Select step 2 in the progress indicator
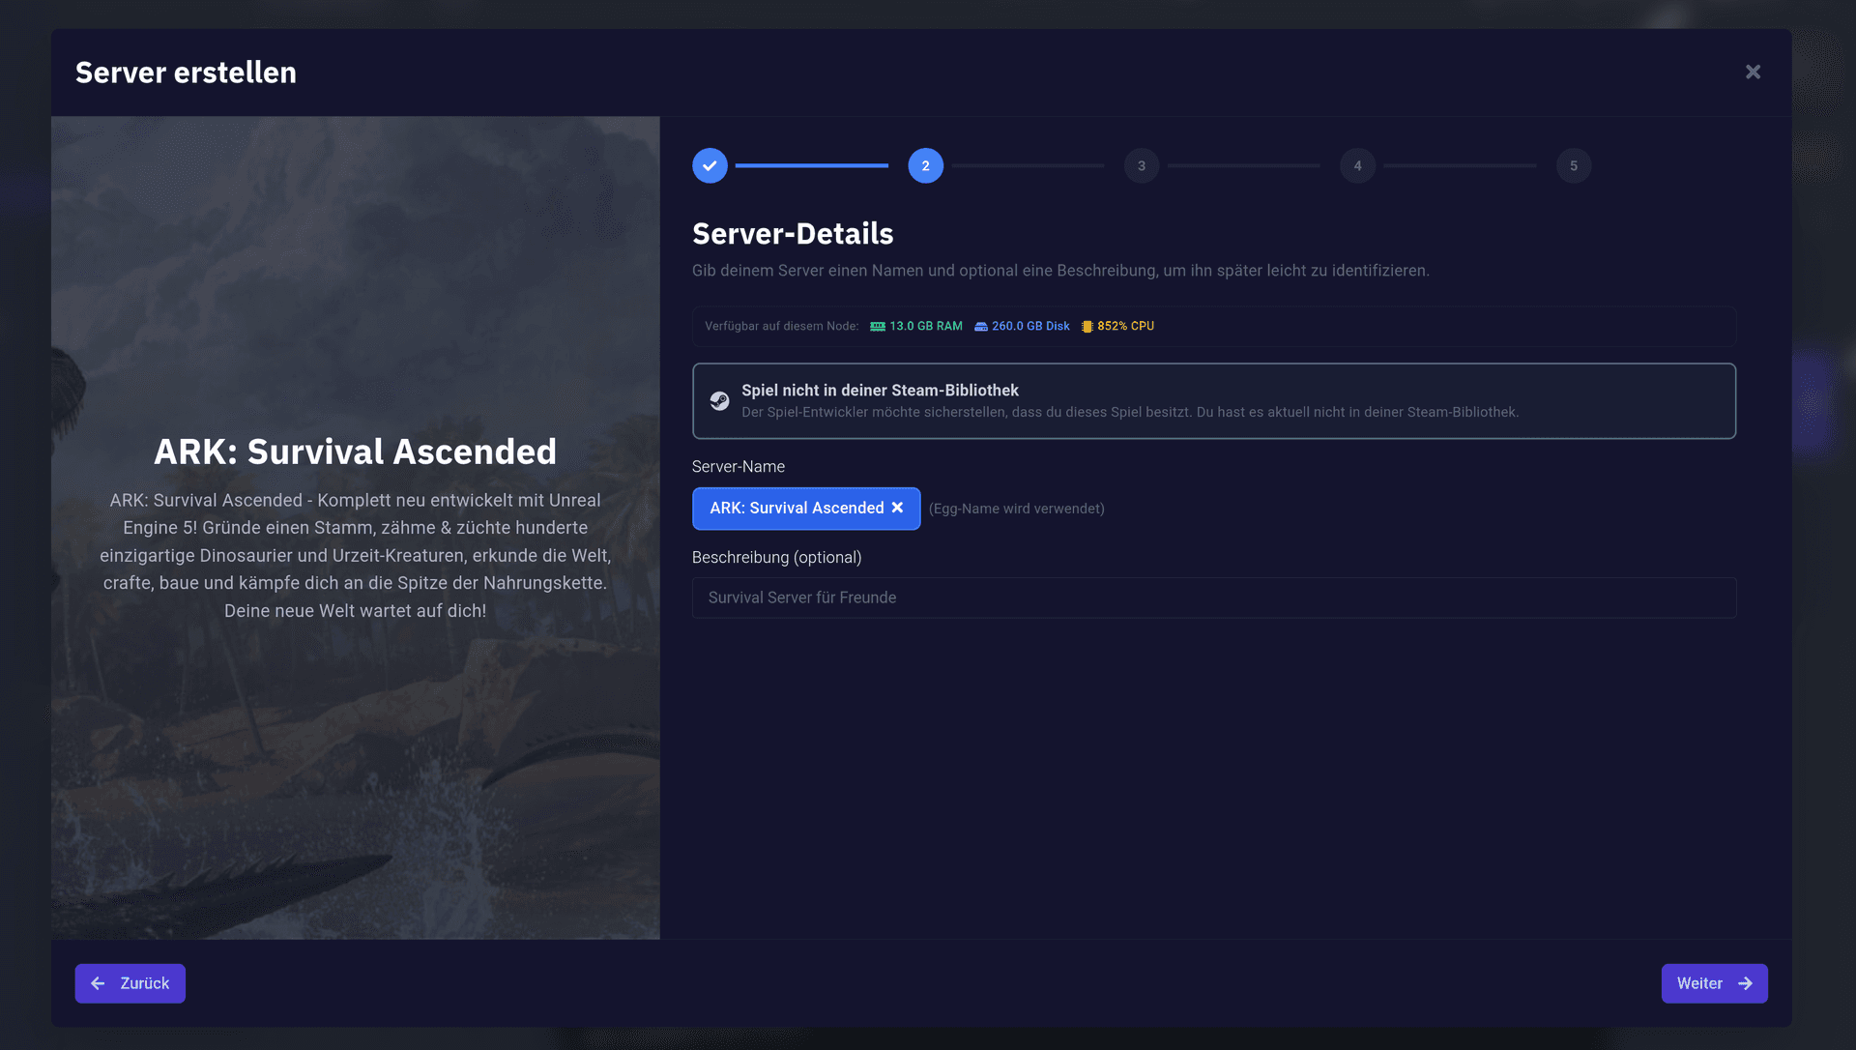The height and width of the screenshot is (1050, 1856). (925, 165)
